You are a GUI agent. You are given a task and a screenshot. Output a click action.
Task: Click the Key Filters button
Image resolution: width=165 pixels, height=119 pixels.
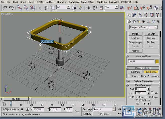coord(104,114)
